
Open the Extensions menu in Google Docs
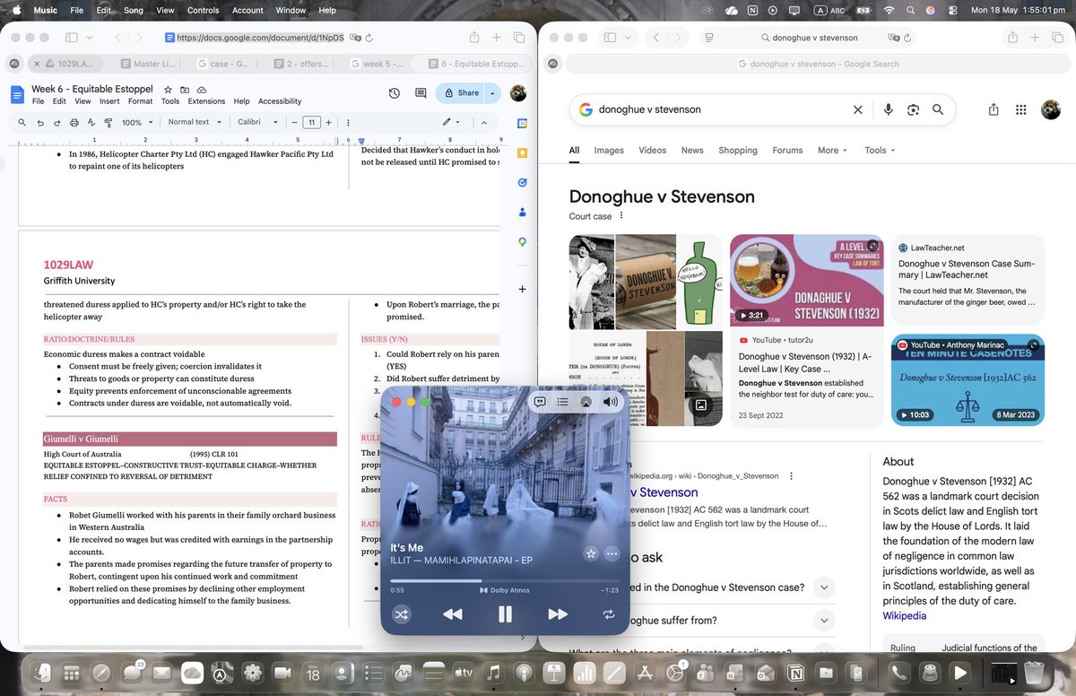click(x=206, y=101)
